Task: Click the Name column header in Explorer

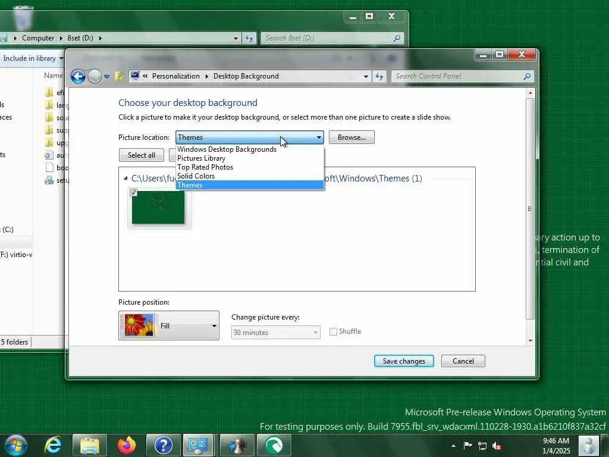Action: (53, 76)
